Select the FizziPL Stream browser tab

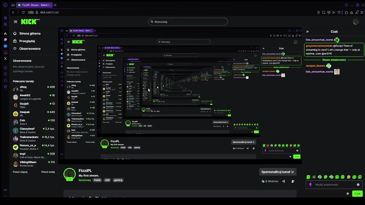(x=34, y=5)
